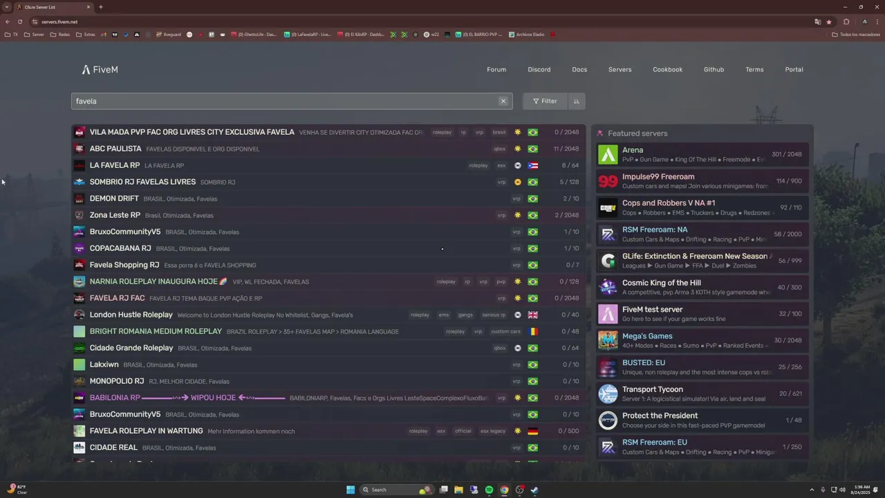
Task: Open featured RSM Freeroam: EU
Action: pos(702,447)
